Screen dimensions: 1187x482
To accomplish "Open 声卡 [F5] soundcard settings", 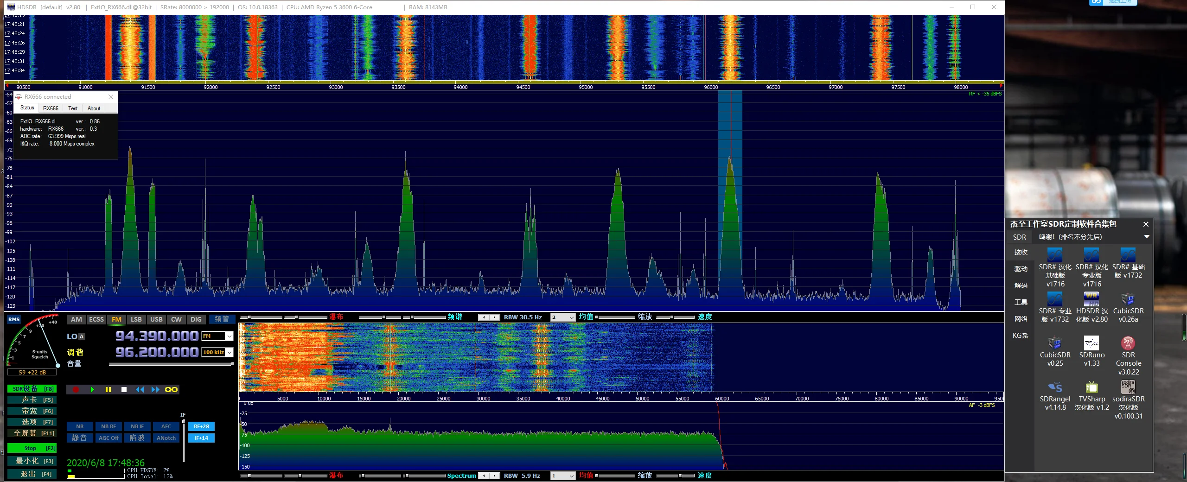I will click(32, 400).
